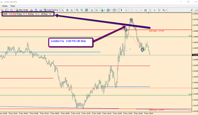Open the Arrows objects icon

pos(164,10)
